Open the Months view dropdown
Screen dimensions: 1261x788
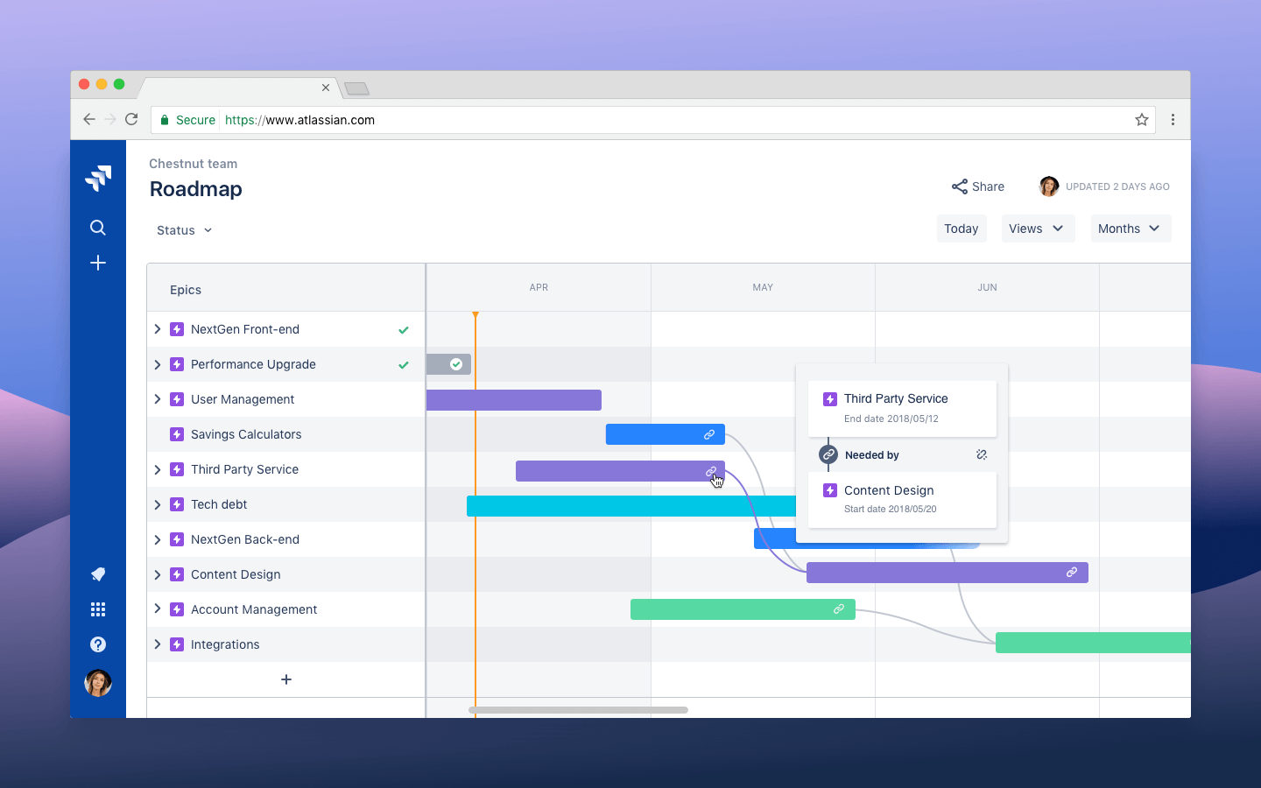(x=1131, y=229)
